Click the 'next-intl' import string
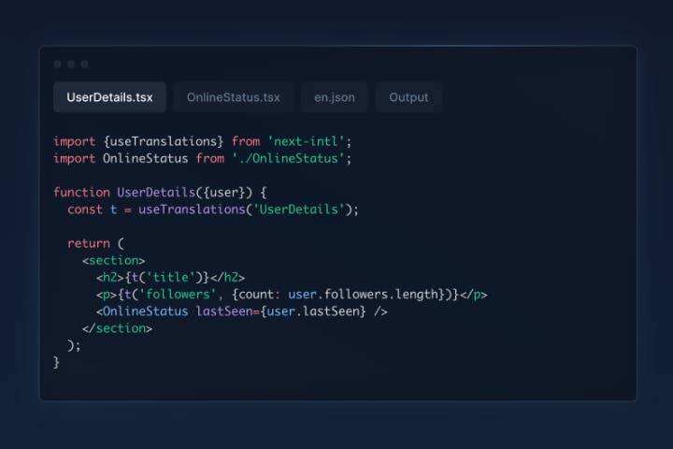The width and height of the screenshot is (673, 449). point(307,141)
